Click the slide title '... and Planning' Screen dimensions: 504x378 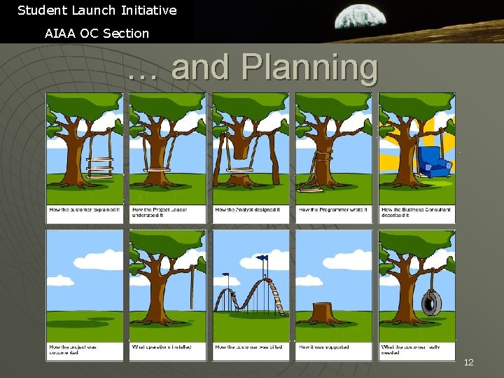[x=253, y=68]
